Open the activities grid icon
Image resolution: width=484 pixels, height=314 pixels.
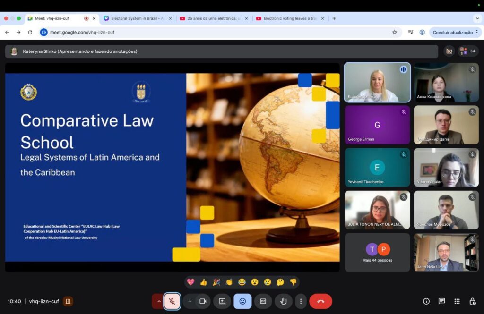(457, 301)
